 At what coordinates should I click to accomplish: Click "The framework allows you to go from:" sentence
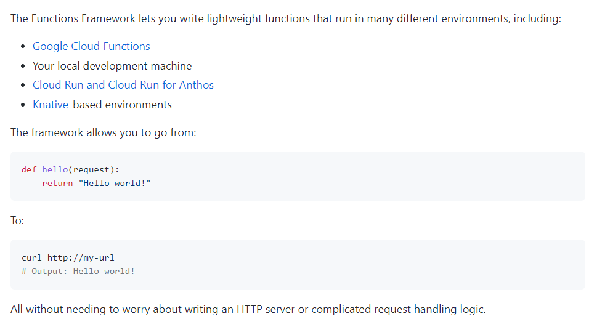(x=104, y=132)
